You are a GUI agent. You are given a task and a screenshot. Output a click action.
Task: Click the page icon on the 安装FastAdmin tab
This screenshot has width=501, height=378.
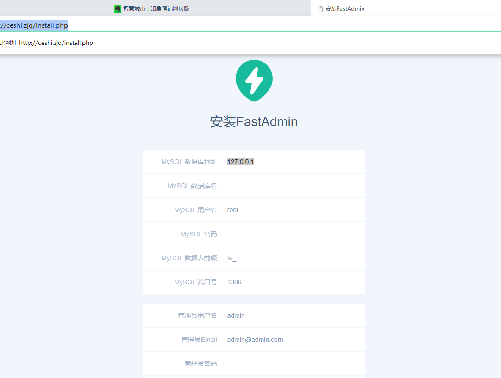tap(320, 9)
